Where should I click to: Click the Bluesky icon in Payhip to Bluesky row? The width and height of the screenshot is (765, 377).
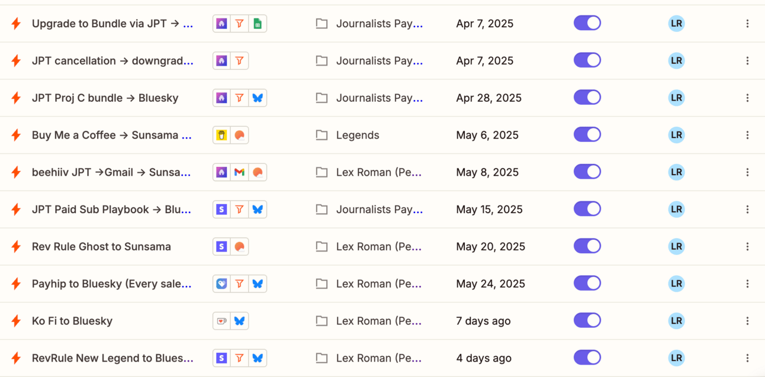(x=258, y=284)
